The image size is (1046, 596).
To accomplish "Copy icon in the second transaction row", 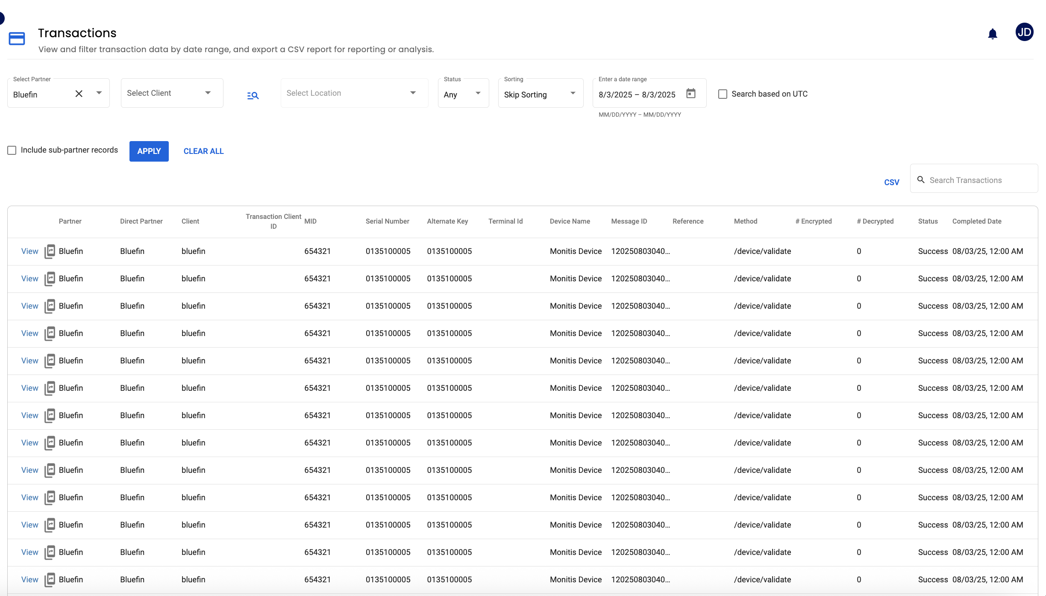I will (x=50, y=279).
